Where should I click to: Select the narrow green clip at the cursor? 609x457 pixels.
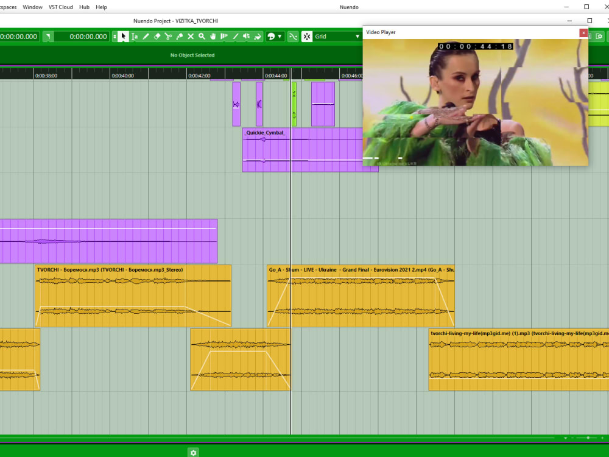pos(294,104)
